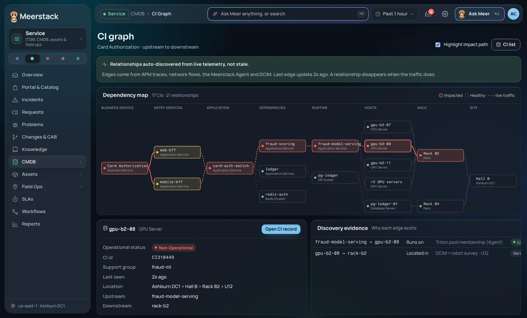Open Requests in the sidebar
Screen dimensions: 527x318
click(48, 112)
